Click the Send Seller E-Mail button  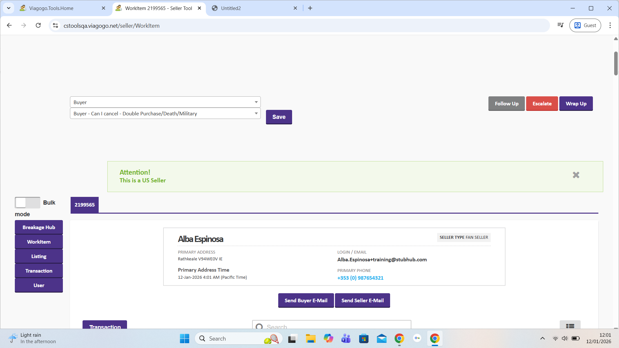362,300
